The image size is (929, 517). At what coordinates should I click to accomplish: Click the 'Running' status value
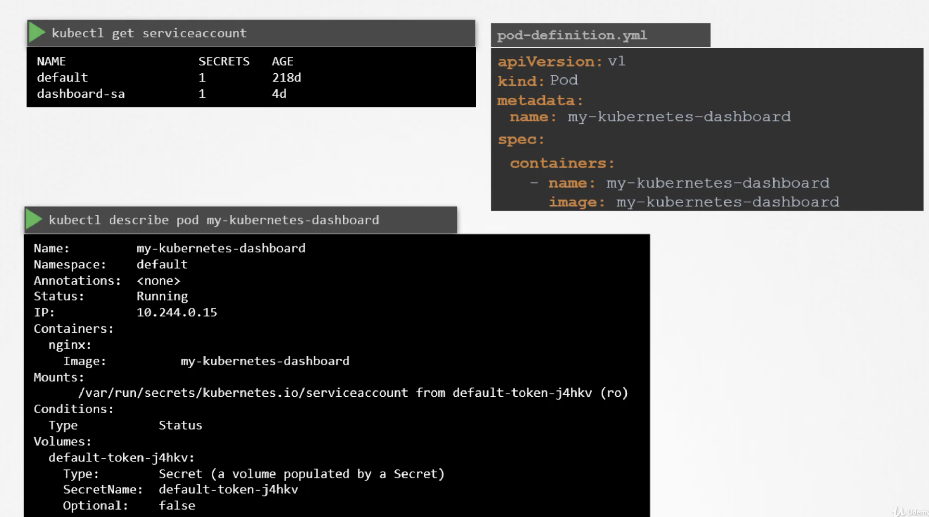[x=162, y=297]
